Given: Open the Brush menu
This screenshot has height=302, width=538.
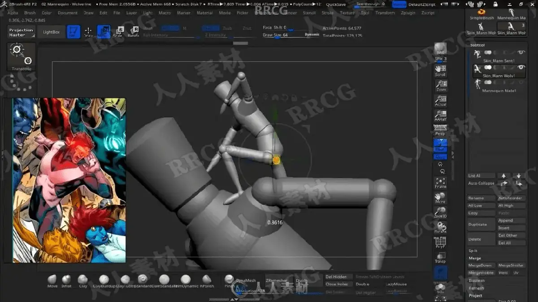Looking at the screenshot, I should [x=30, y=13].
